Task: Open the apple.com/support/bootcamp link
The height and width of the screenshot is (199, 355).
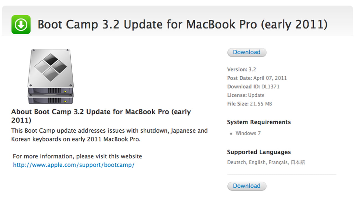Action: click(x=74, y=165)
